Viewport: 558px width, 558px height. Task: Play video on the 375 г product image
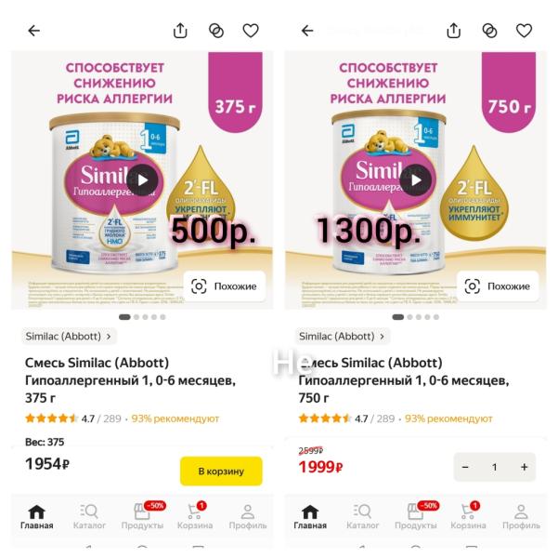coord(142,180)
